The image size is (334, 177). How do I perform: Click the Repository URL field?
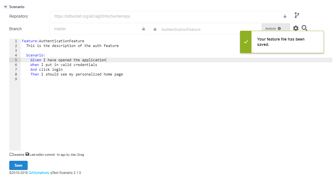(x=165, y=16)
